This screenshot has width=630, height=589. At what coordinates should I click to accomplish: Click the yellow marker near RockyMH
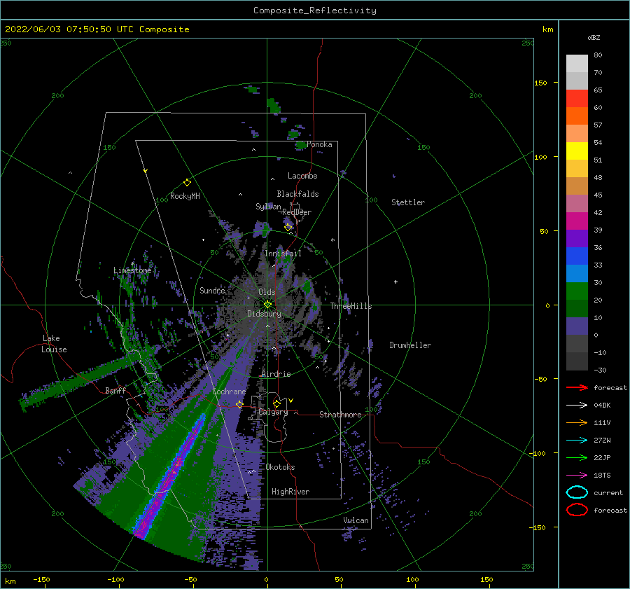point(187,183)
